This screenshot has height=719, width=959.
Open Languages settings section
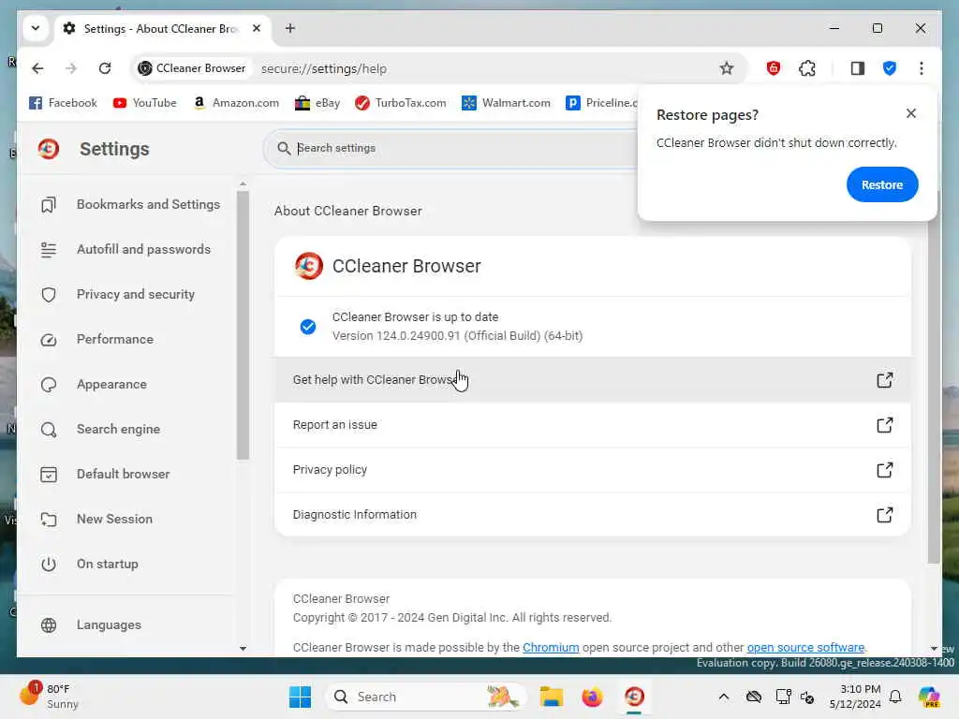(x=128, y=624)
